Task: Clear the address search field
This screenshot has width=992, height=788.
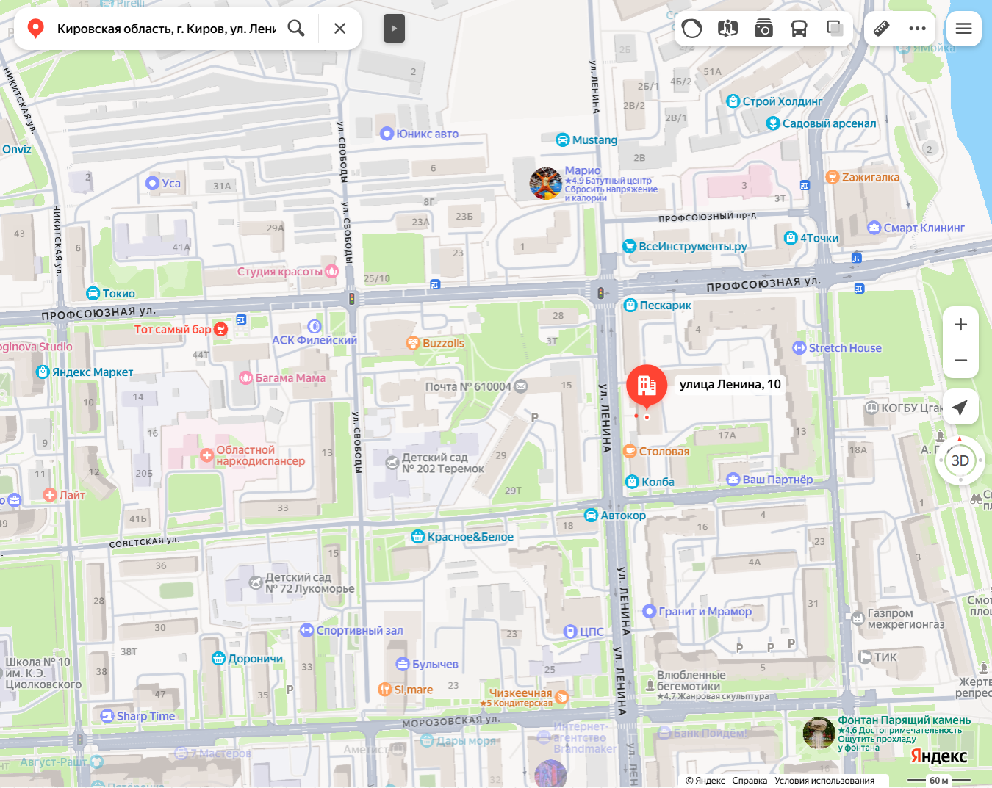Action: point(339,29)
